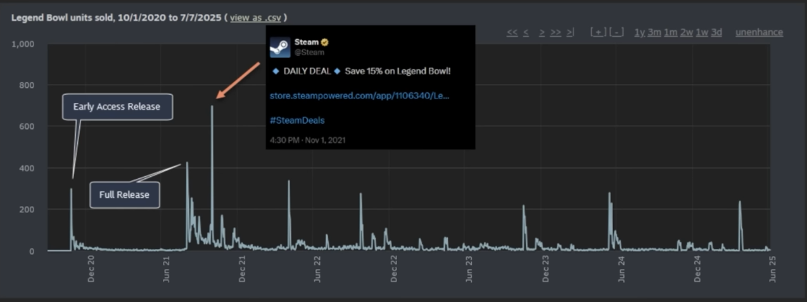Click the '800' y-axis value
This screenshot has width=807, height=302.
(26, 85)
